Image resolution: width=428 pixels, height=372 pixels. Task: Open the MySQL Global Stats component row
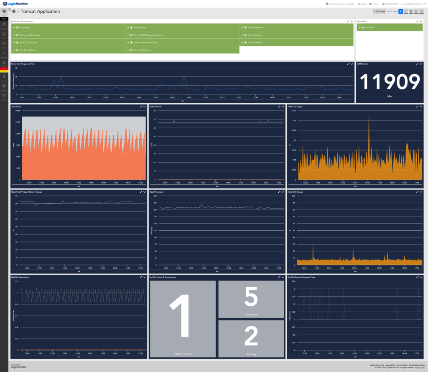(x=68, y=43)
